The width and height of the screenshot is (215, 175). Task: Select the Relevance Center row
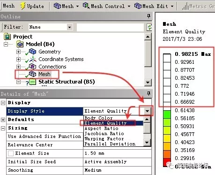(44, 145)
